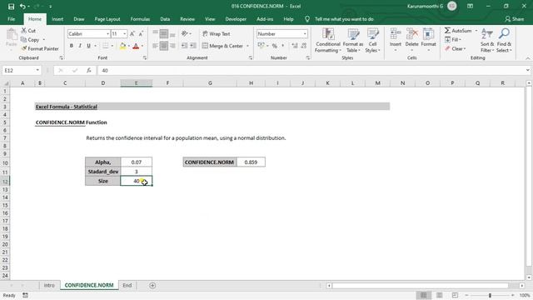533x300 pixels.
Task: Open Font dialog launcher
Action: (x=144, y=58)
